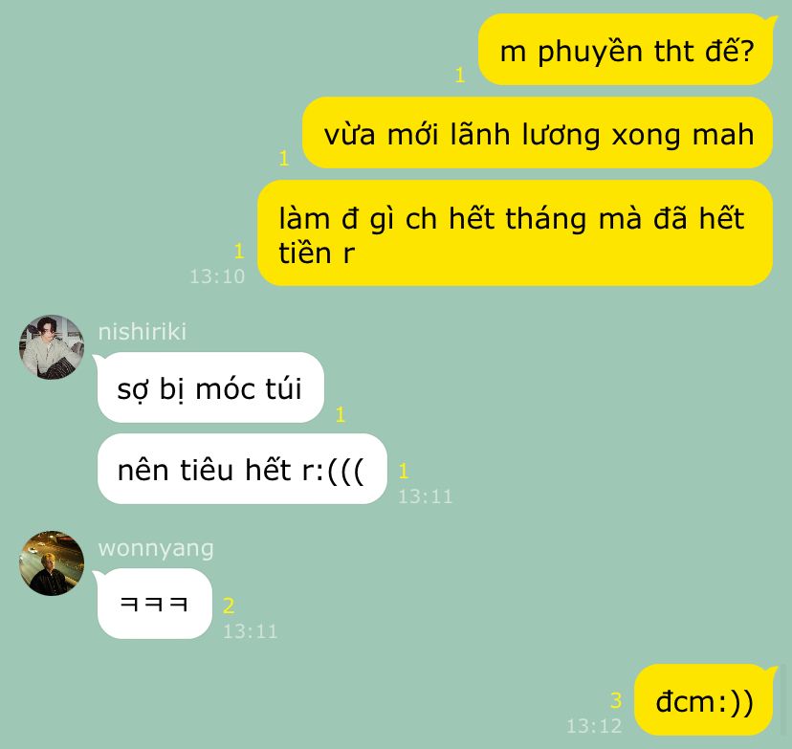Click unread count 2 beside 'ㅋㅋㅋ'
The image size is (792, 749).
tap(229, 606)
